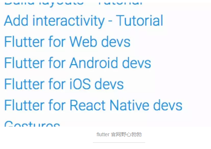The width and height of the screenshot is (211, 149).
Task: Click the partially visible Gestures link
Action: [x=32, y=123]
